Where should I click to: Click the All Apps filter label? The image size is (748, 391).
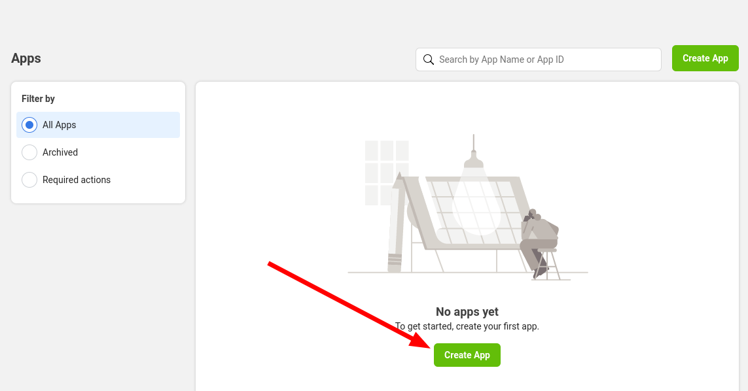tap(60, 125)
